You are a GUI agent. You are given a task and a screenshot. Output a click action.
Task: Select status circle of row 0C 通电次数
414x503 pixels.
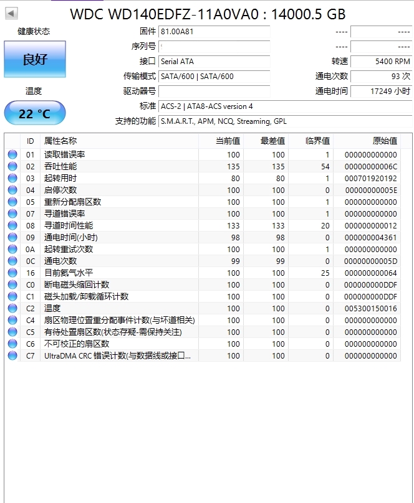point(12,261)
